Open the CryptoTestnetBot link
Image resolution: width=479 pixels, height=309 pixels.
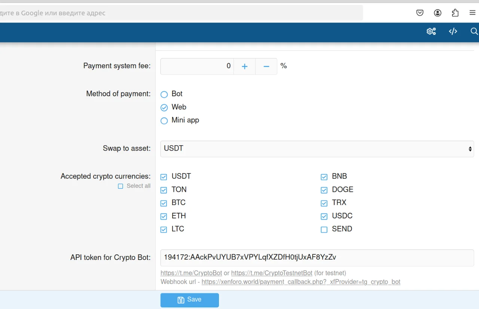(x=271, y=273)
